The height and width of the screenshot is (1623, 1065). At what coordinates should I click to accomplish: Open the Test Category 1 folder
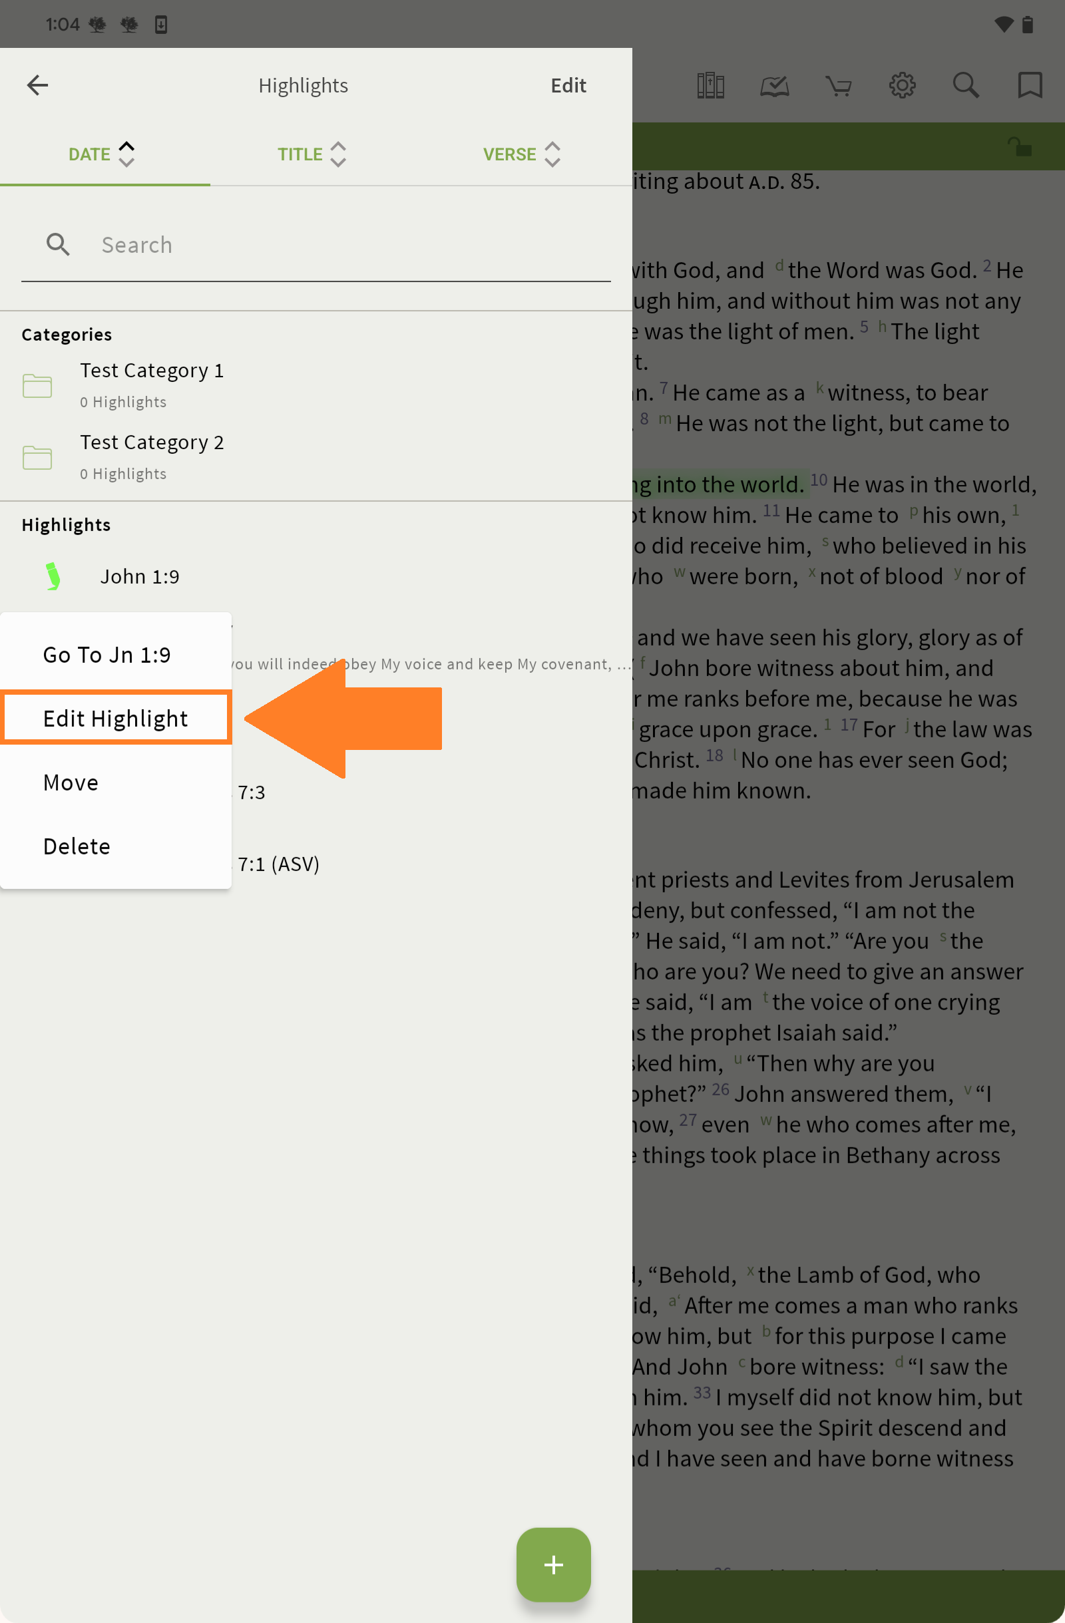coord(152,385)
